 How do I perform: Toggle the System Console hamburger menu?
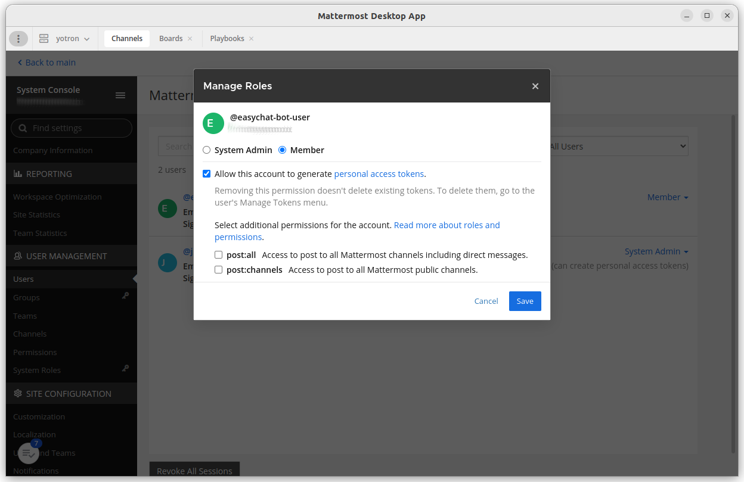click(120, 95)
